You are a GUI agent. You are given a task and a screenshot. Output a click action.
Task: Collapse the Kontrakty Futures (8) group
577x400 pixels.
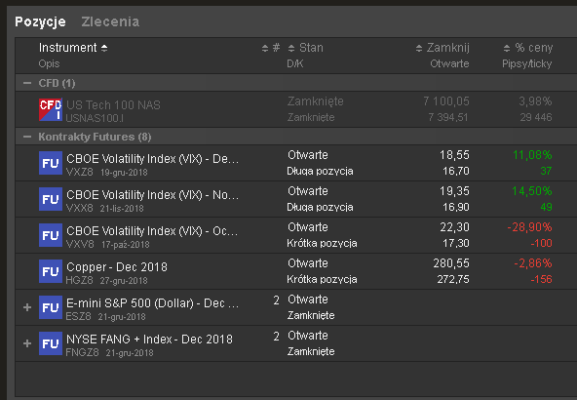27,137
